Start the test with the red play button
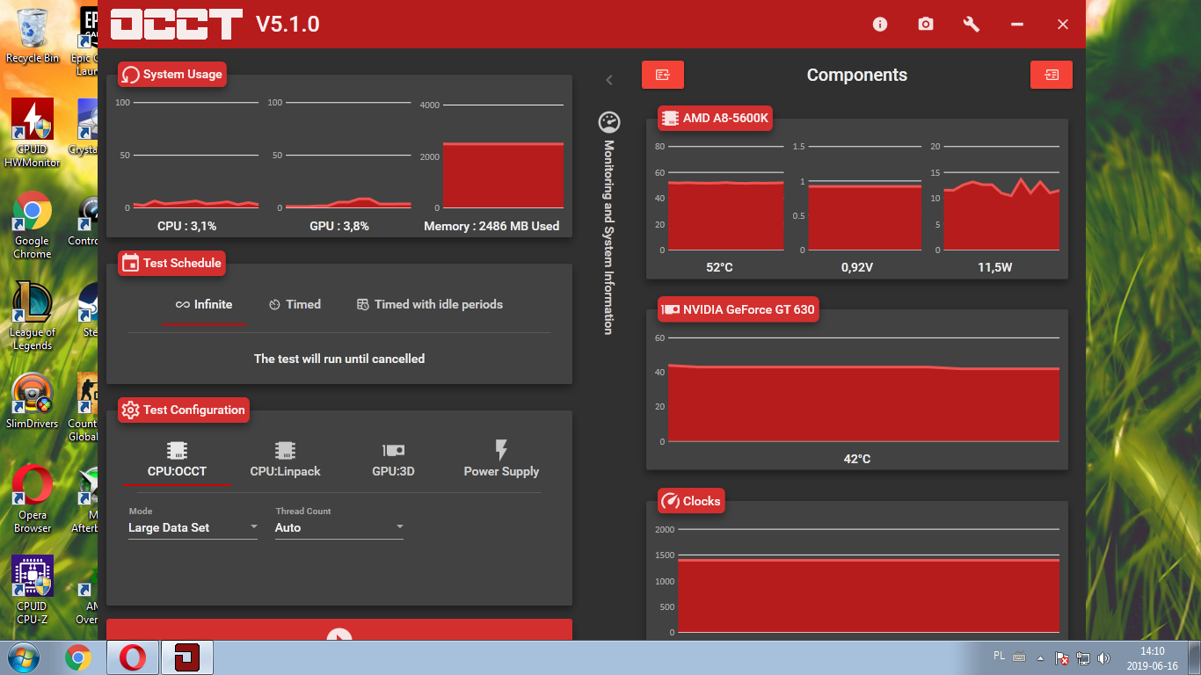 coord(339,630)
